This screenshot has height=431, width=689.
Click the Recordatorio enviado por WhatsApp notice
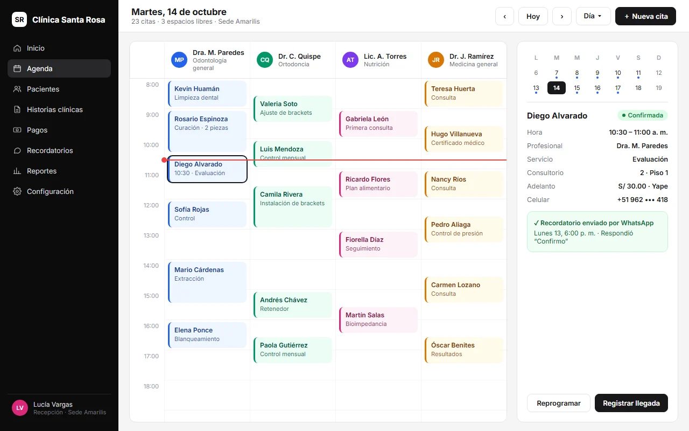click(597, 232)
